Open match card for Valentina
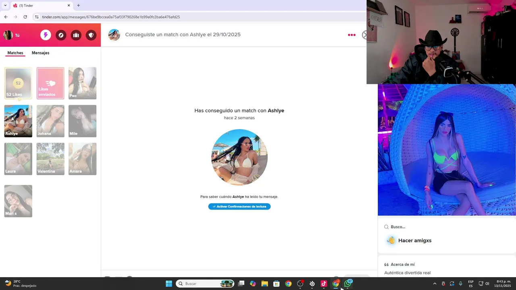This screenshot has width=516, height=290. 50,159
